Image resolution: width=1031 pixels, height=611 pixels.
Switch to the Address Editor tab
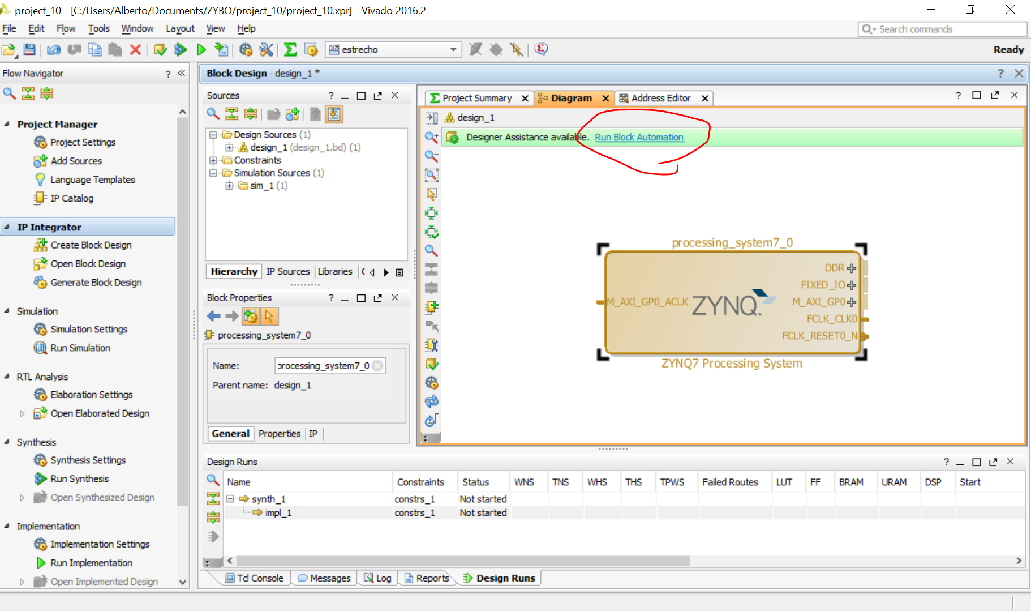[x=660, y=97]
